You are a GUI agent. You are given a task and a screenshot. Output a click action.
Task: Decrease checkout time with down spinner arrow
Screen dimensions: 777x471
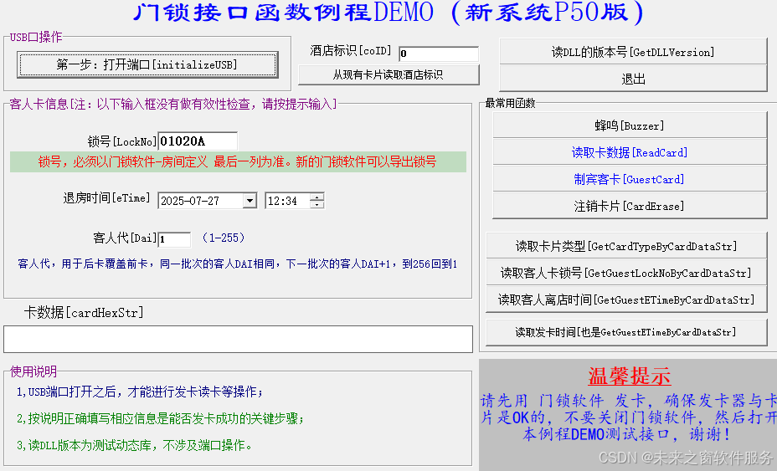coord(316,204)
